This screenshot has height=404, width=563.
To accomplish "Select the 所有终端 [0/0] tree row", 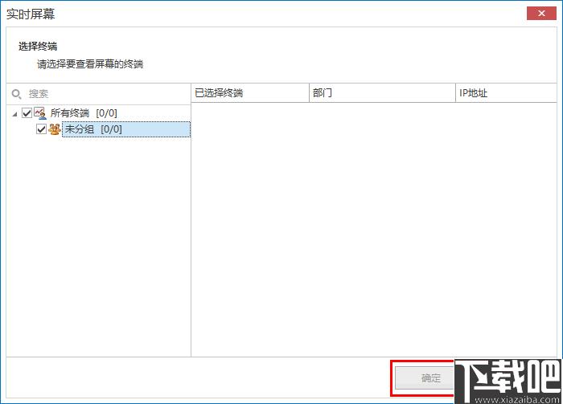I will [x=84, y=113].
